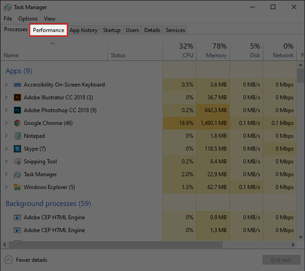Expand Adobe Illustrator CC 2018 processes

point(6,97)
